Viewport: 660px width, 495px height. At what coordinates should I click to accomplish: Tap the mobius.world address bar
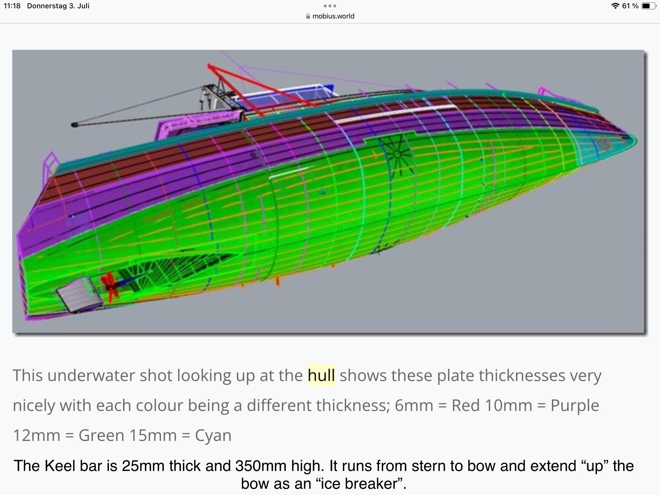(330, 16)
